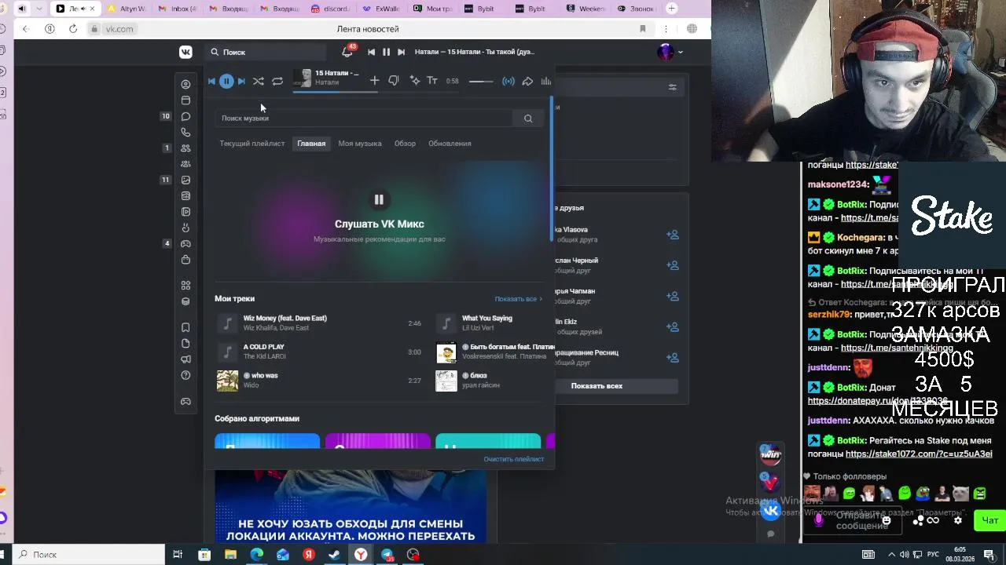Pause playback with the blue round button
1006x565 pixels.
click(x=226, y=81)
